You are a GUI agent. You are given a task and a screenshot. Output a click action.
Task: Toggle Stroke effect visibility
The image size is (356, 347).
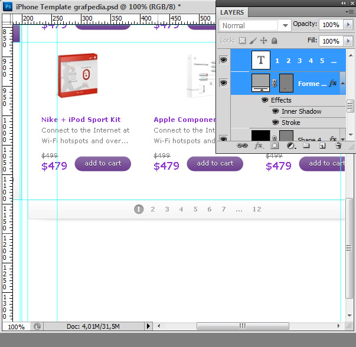tap(275, 123)
